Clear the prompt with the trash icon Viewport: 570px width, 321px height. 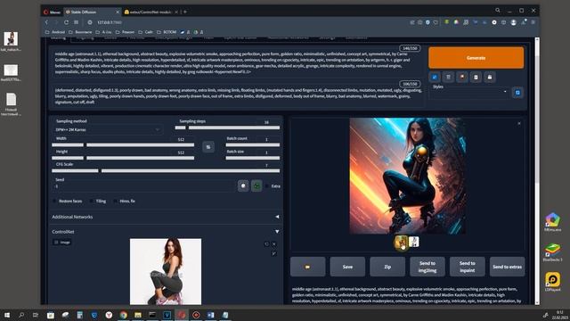pos(448,78)
